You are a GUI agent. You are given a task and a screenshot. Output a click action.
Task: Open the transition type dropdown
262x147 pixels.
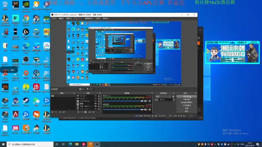163,96
